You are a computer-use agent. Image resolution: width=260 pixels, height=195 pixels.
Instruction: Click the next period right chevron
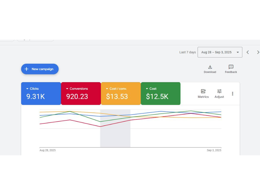pos(258,52)
